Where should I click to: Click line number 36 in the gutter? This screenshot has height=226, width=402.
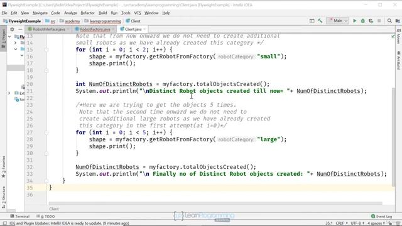click(x=30, y=195)
